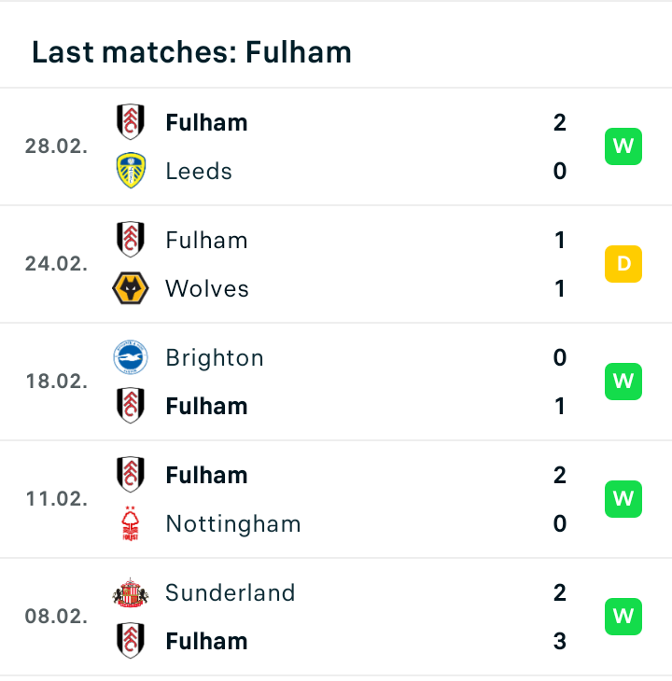Click the Nottingham Forest tree crest icon
The image size is (672, 681).
point(131,523)
